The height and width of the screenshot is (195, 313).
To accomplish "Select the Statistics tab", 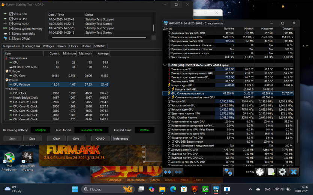I will [100, 46].
